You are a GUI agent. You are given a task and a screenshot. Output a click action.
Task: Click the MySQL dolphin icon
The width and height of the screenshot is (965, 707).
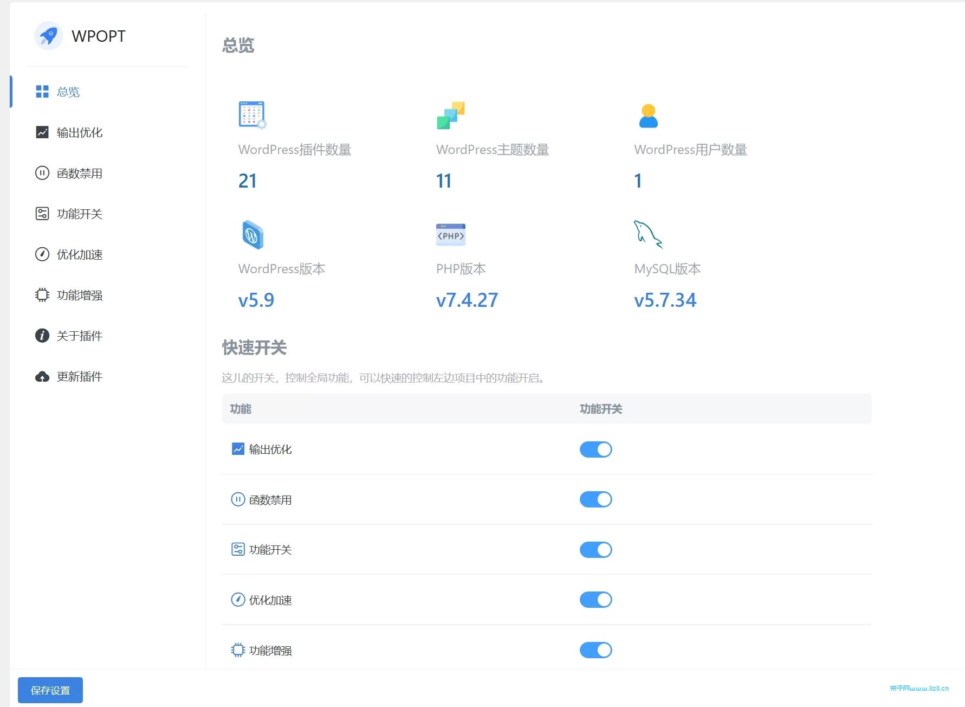tap(648, 235)
